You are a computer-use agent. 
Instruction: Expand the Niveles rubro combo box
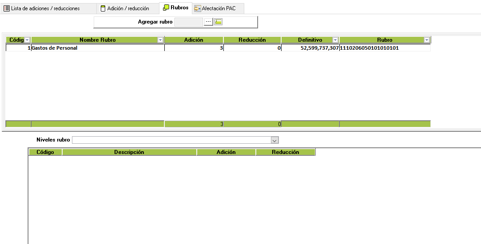pyautogui.click(x=274, y=140)
